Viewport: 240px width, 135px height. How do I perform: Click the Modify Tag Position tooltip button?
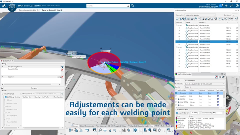click(70, 53)
